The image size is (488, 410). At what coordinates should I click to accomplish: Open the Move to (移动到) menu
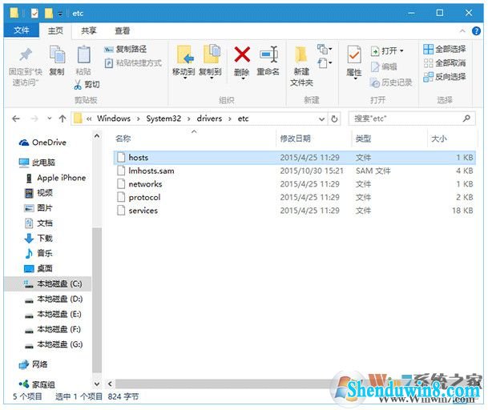pyautogui.click(x=184, y=62)
